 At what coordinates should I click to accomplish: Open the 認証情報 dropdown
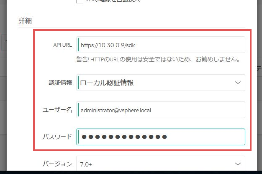coord(161,83)
